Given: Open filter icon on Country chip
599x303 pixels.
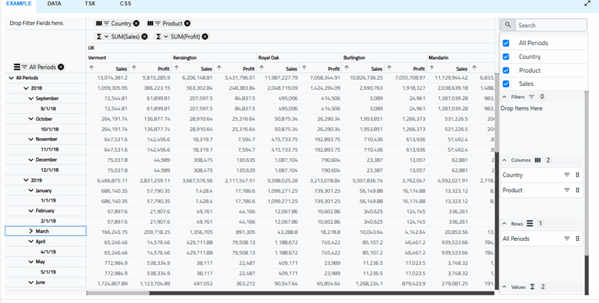Looking at the screenshot, I should click(x=107, y=23).
